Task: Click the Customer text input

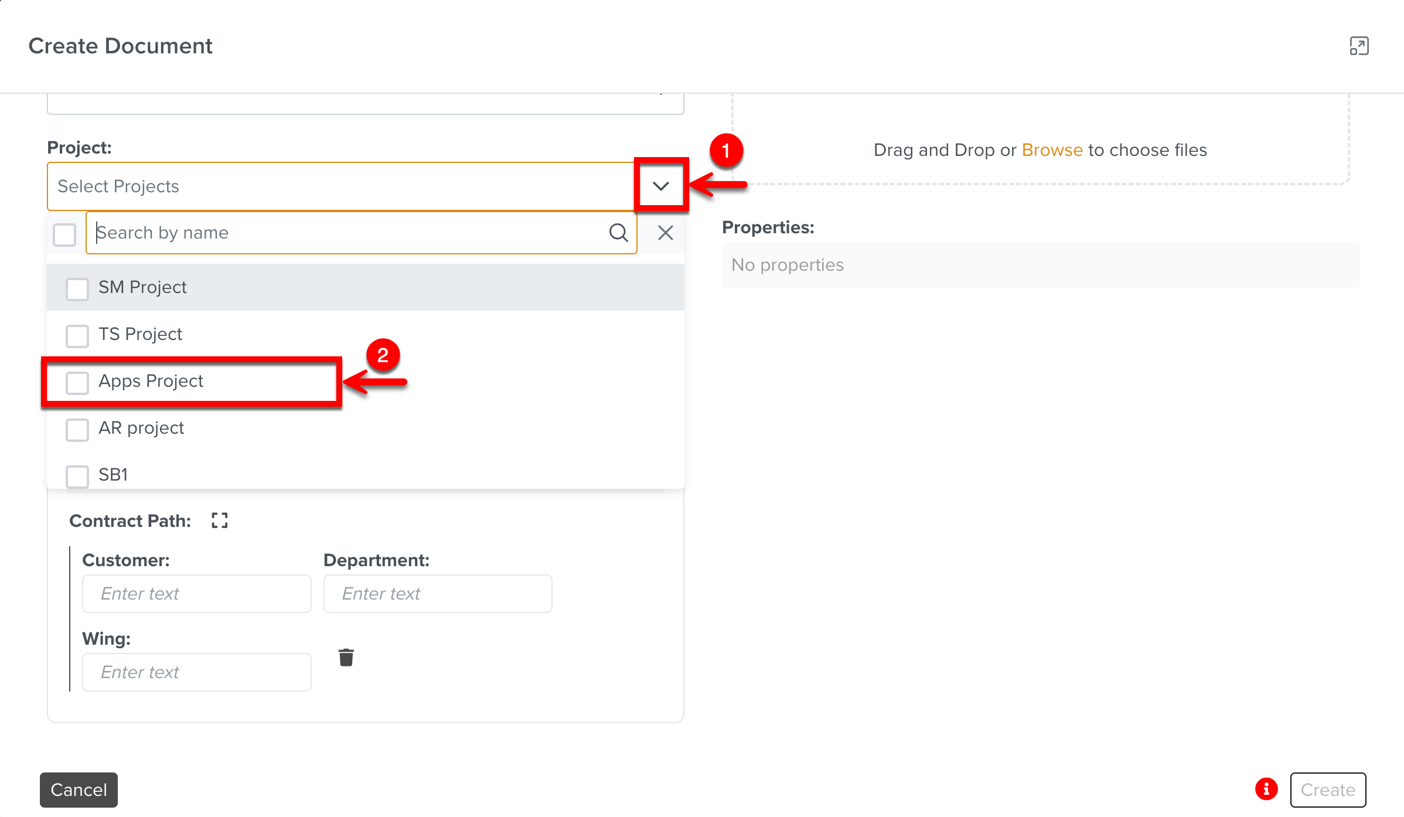Action: pos(196,594)
